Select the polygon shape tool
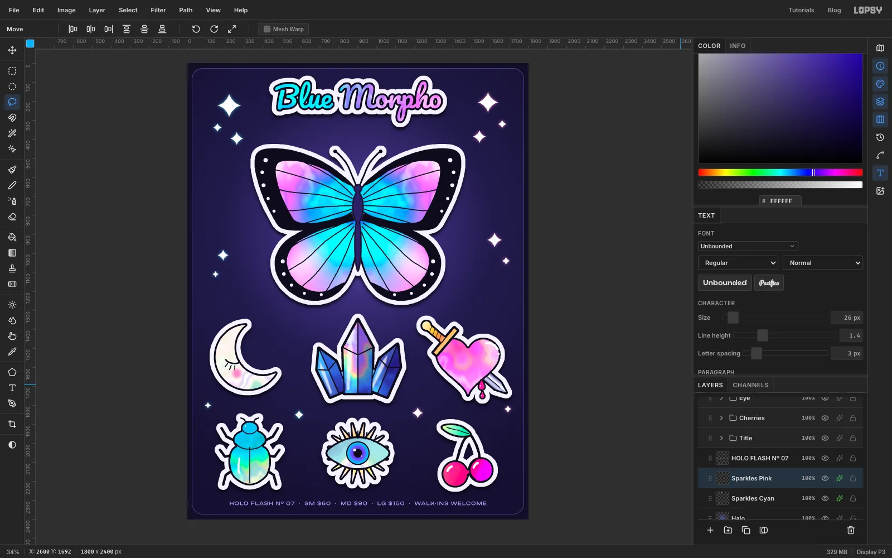 (12, 372)
